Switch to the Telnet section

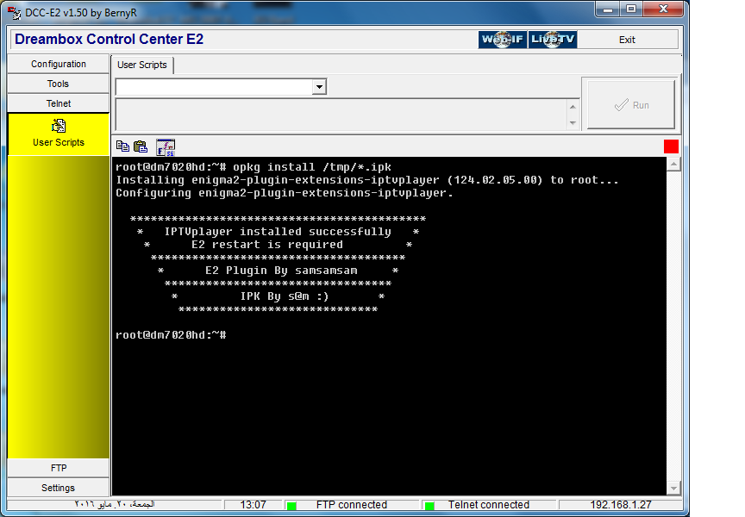(x=59, y=103)
